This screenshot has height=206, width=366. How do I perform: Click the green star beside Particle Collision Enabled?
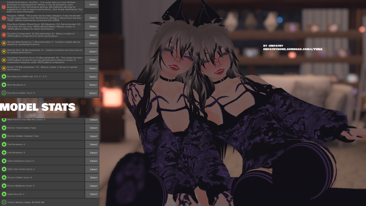(4, 136)
